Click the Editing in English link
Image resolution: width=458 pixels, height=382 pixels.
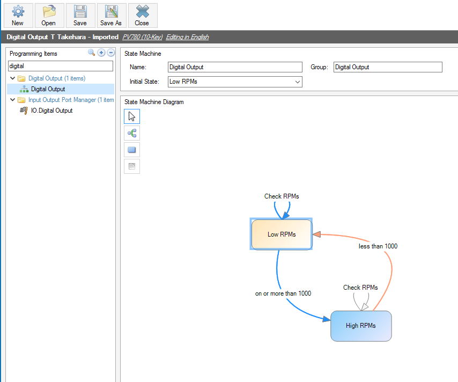tap(187, 37)
